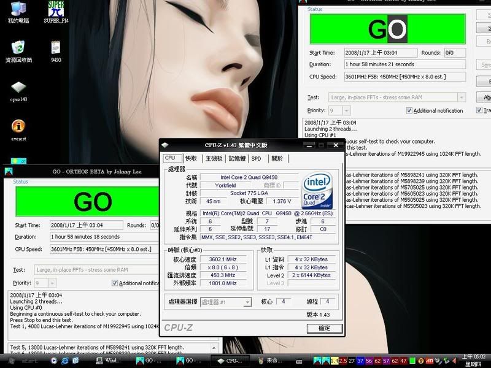Open the orange info tray icon
The image size is (491, 368).
pos(421,361)
